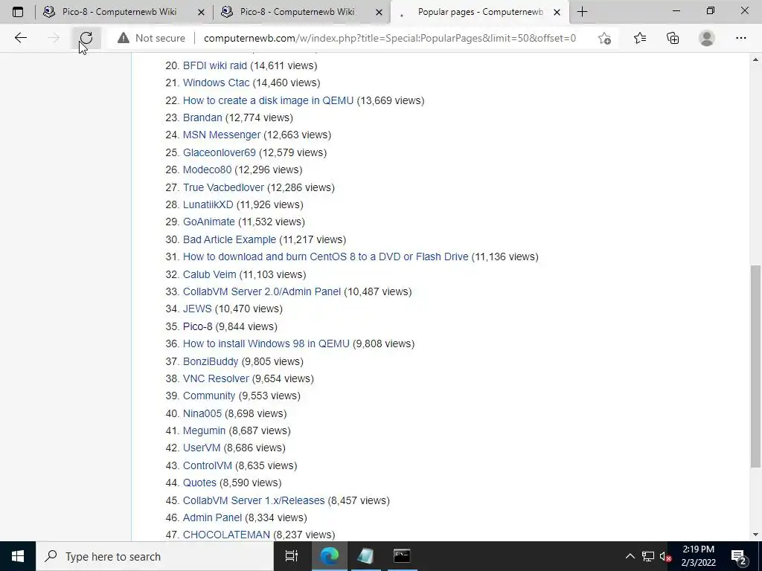Viewport: 762px width, 571px height.
Task: Open the browser profile icon
Action: [x=707, y=38]
